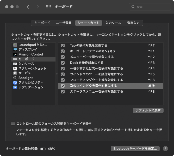This screenshot has width=174, height=156.
Task: Go back with the left chevron
Action: tap(28, 7)
